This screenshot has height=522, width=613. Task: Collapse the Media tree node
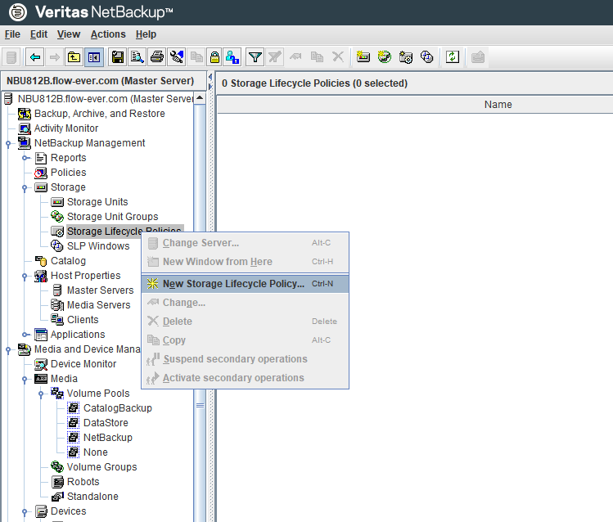click(25, 380)
